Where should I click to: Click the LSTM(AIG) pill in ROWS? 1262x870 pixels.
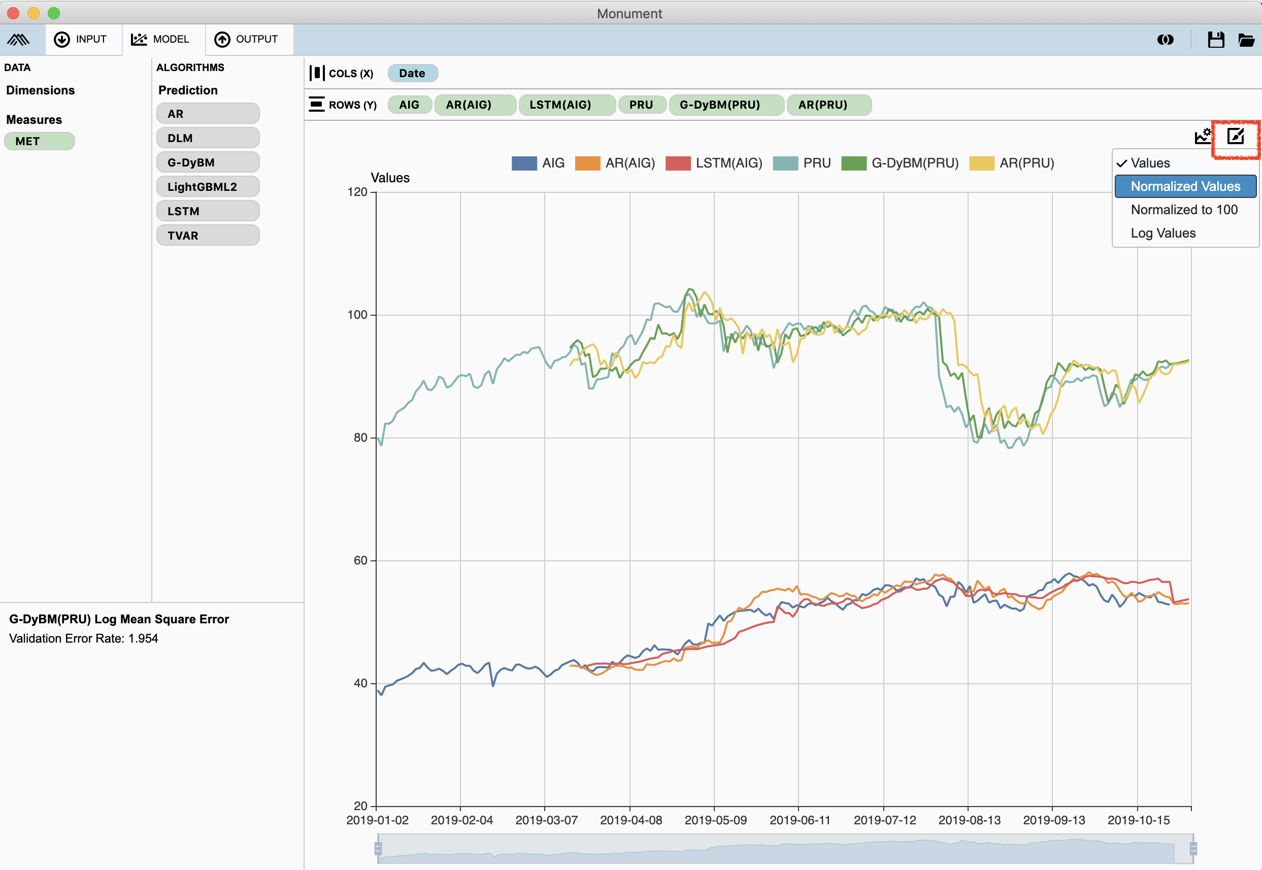click(567, 105)
